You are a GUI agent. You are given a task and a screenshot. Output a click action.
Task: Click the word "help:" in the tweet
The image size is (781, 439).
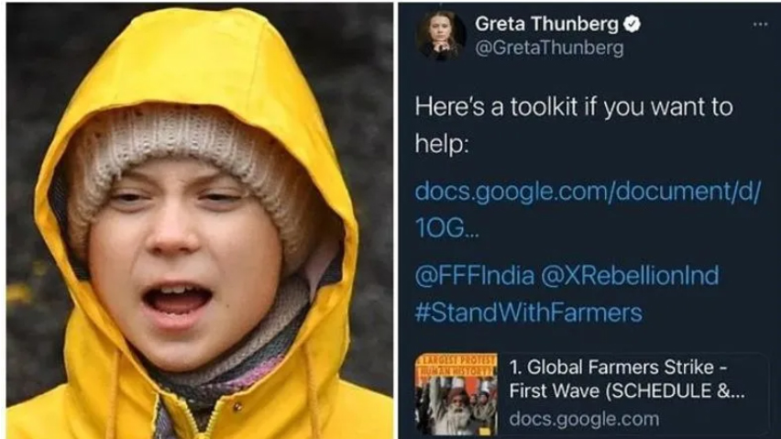[x=442, y=143]
